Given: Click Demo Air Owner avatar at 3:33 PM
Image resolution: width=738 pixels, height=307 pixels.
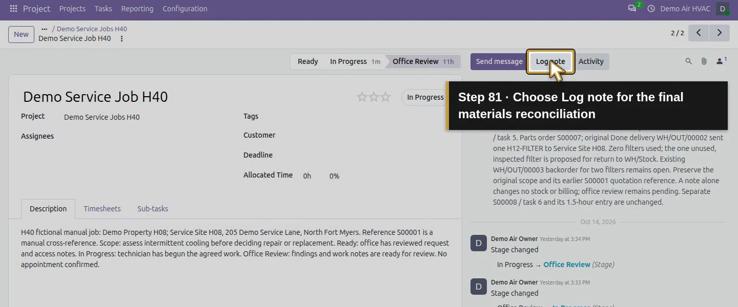Looking at the screenshot, I should tap(478, 287).
